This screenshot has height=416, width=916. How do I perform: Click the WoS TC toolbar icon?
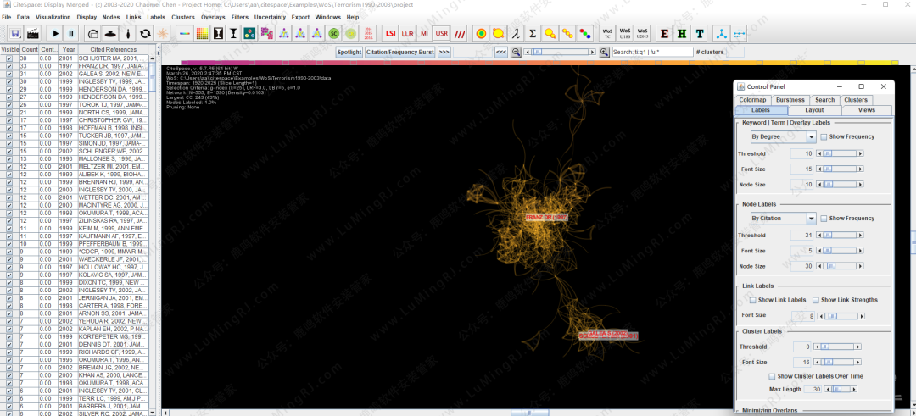[606, 33]
